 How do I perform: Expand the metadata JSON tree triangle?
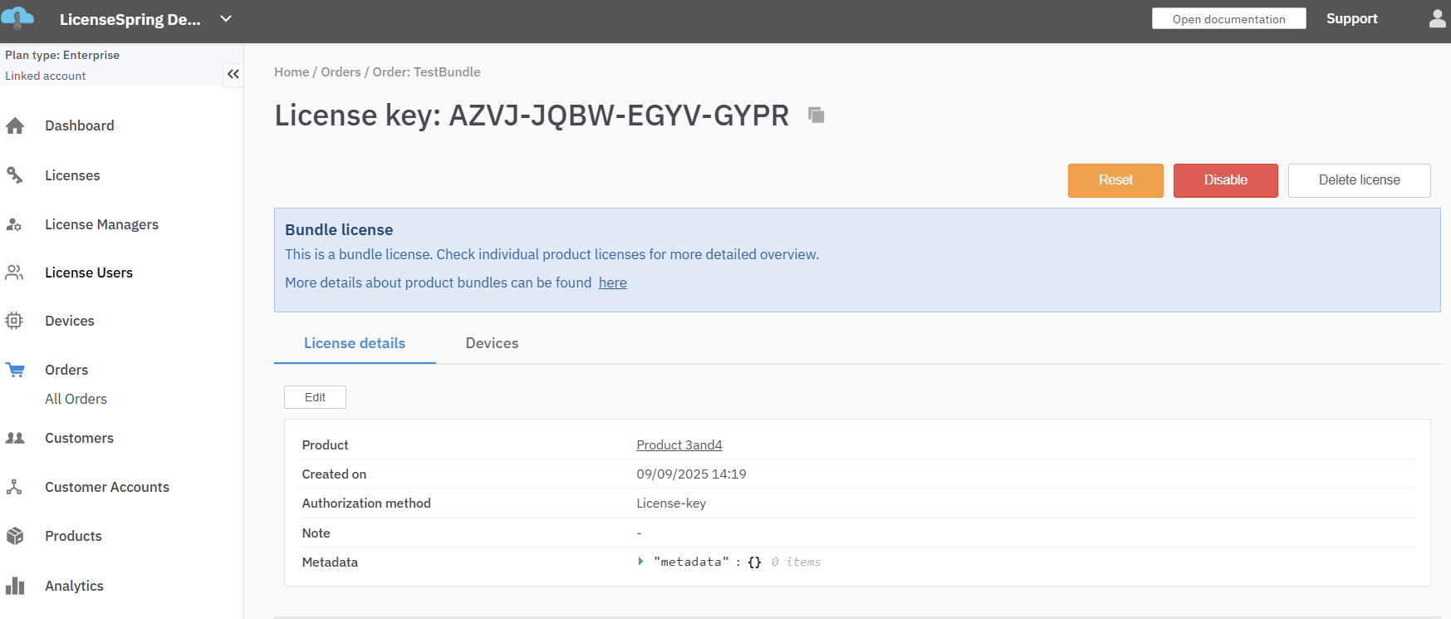[640, 562]
